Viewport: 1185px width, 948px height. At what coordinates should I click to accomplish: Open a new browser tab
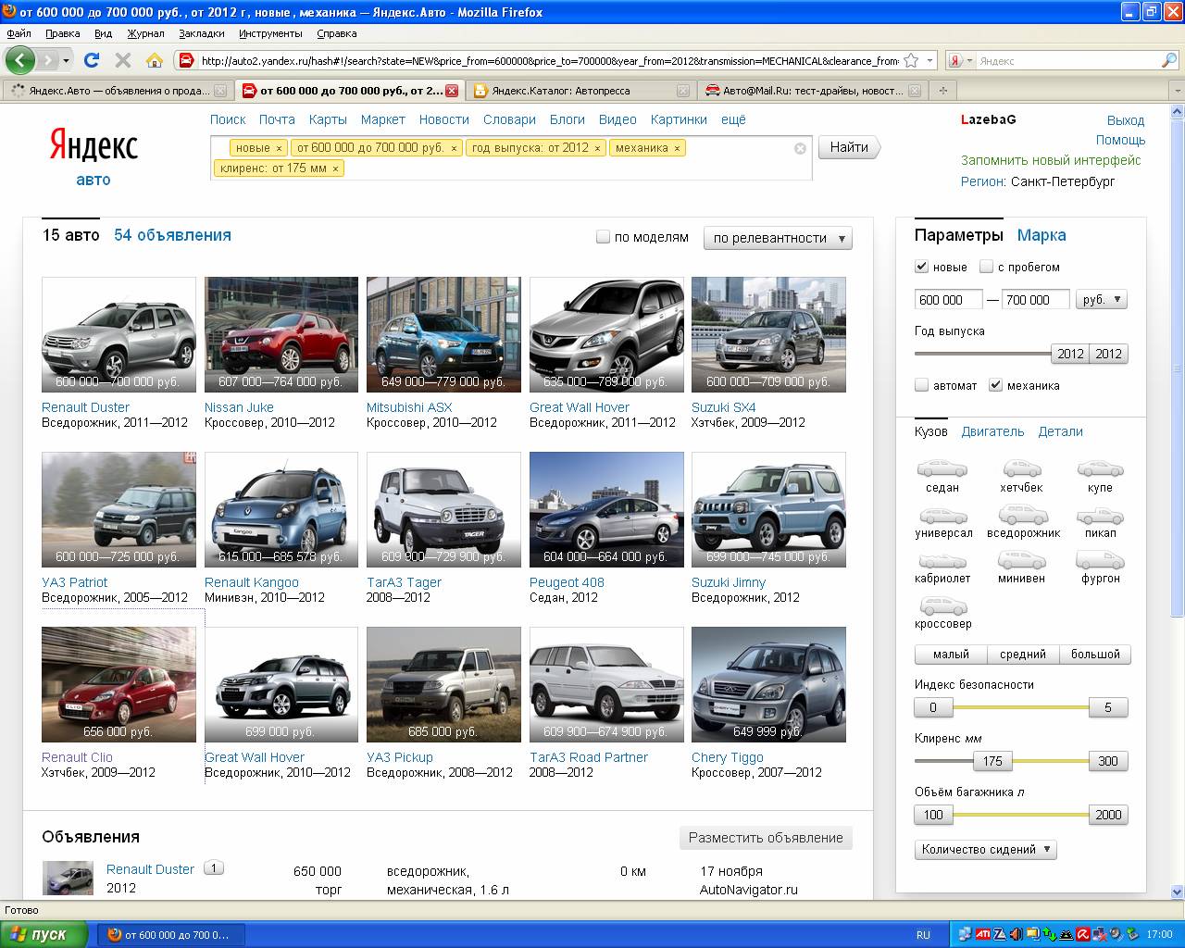pyautogui.click(x=943, y=91)
